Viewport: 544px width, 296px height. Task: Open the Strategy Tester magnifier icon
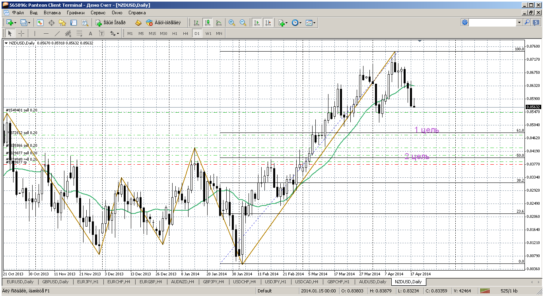[85, 23]
